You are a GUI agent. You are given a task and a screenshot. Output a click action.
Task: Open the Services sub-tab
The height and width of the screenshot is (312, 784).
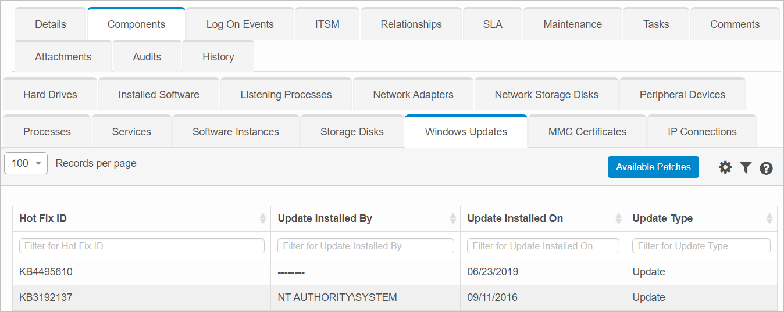pyautogui.click(x=131, y=132)
